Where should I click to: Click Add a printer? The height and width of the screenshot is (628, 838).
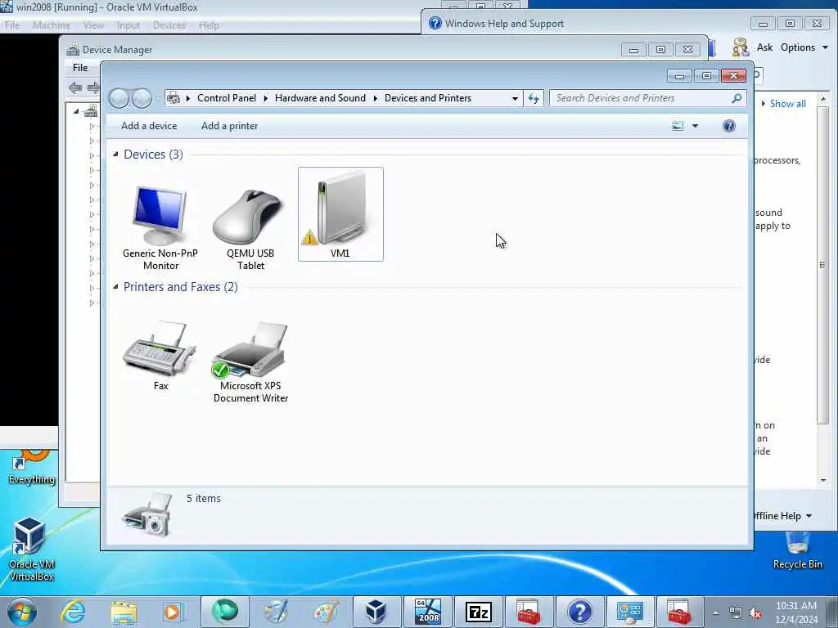229,126
